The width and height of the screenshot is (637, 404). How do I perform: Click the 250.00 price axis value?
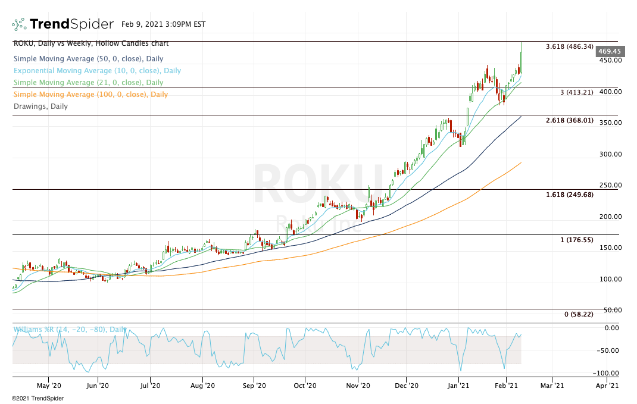click(611, 185)
